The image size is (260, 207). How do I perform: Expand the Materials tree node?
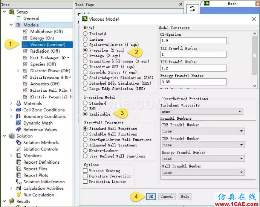point(11,103)
